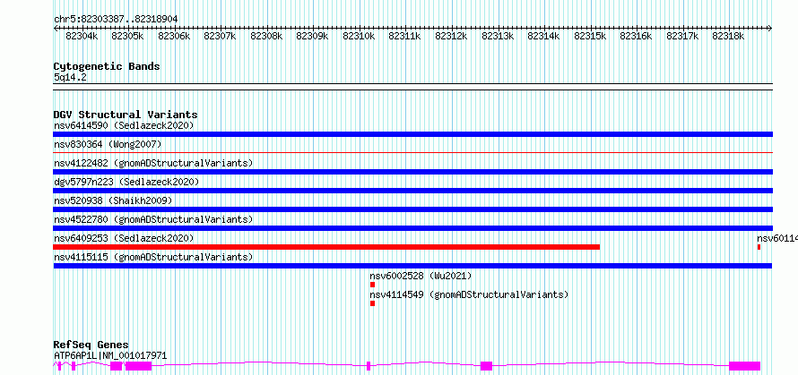Open the nsv6409253 (Sedlazeck2020) label
798x375 pixels.
coord(124,238)
